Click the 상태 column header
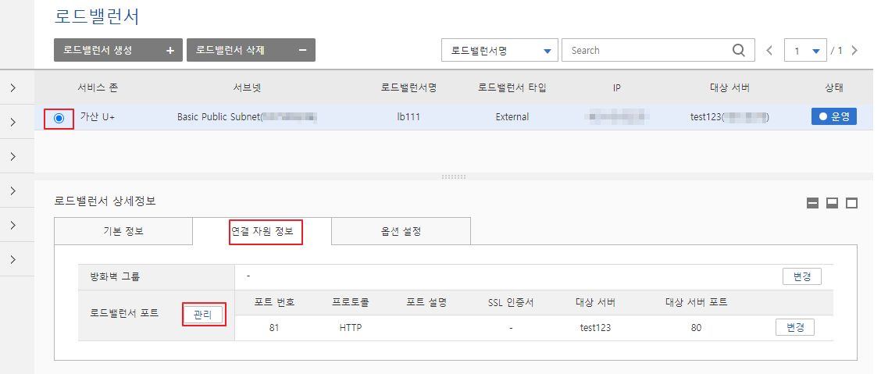The height and width of the screenshot is (374, 881). (834, 87)
